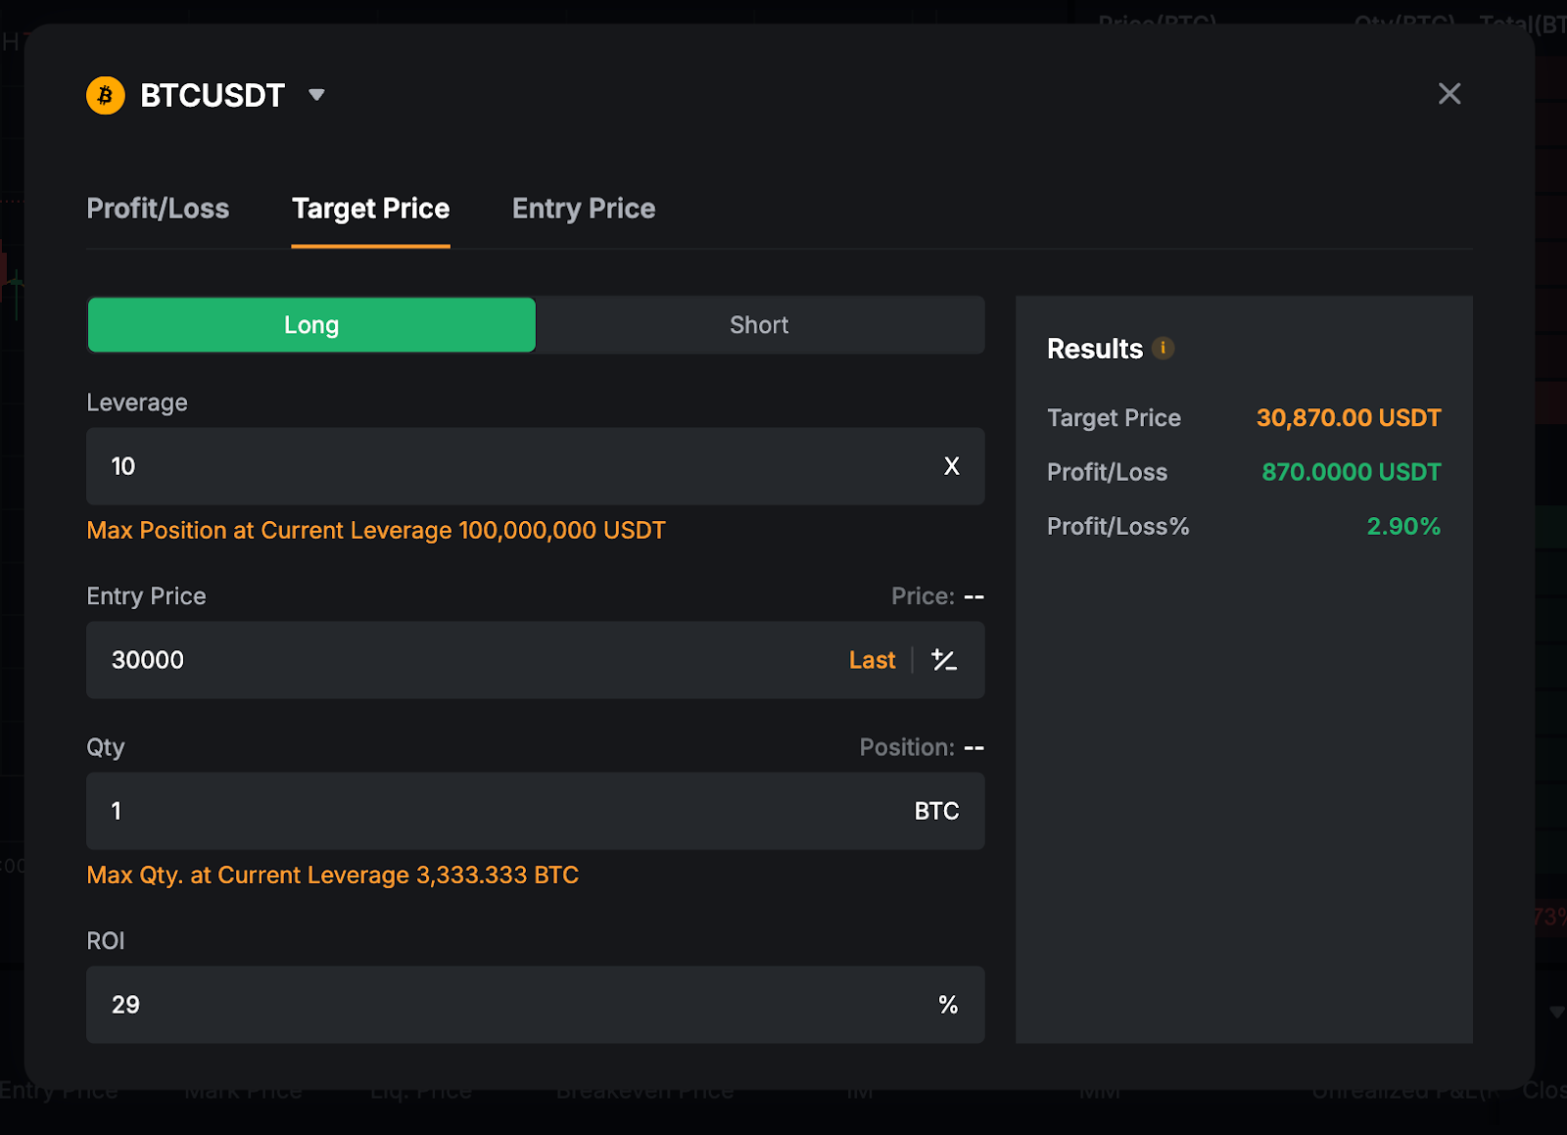The height and width of the screenshot is (1135, 1567).
Task: Click the BTCUSDT symbol name
Action: pos(213,96)
